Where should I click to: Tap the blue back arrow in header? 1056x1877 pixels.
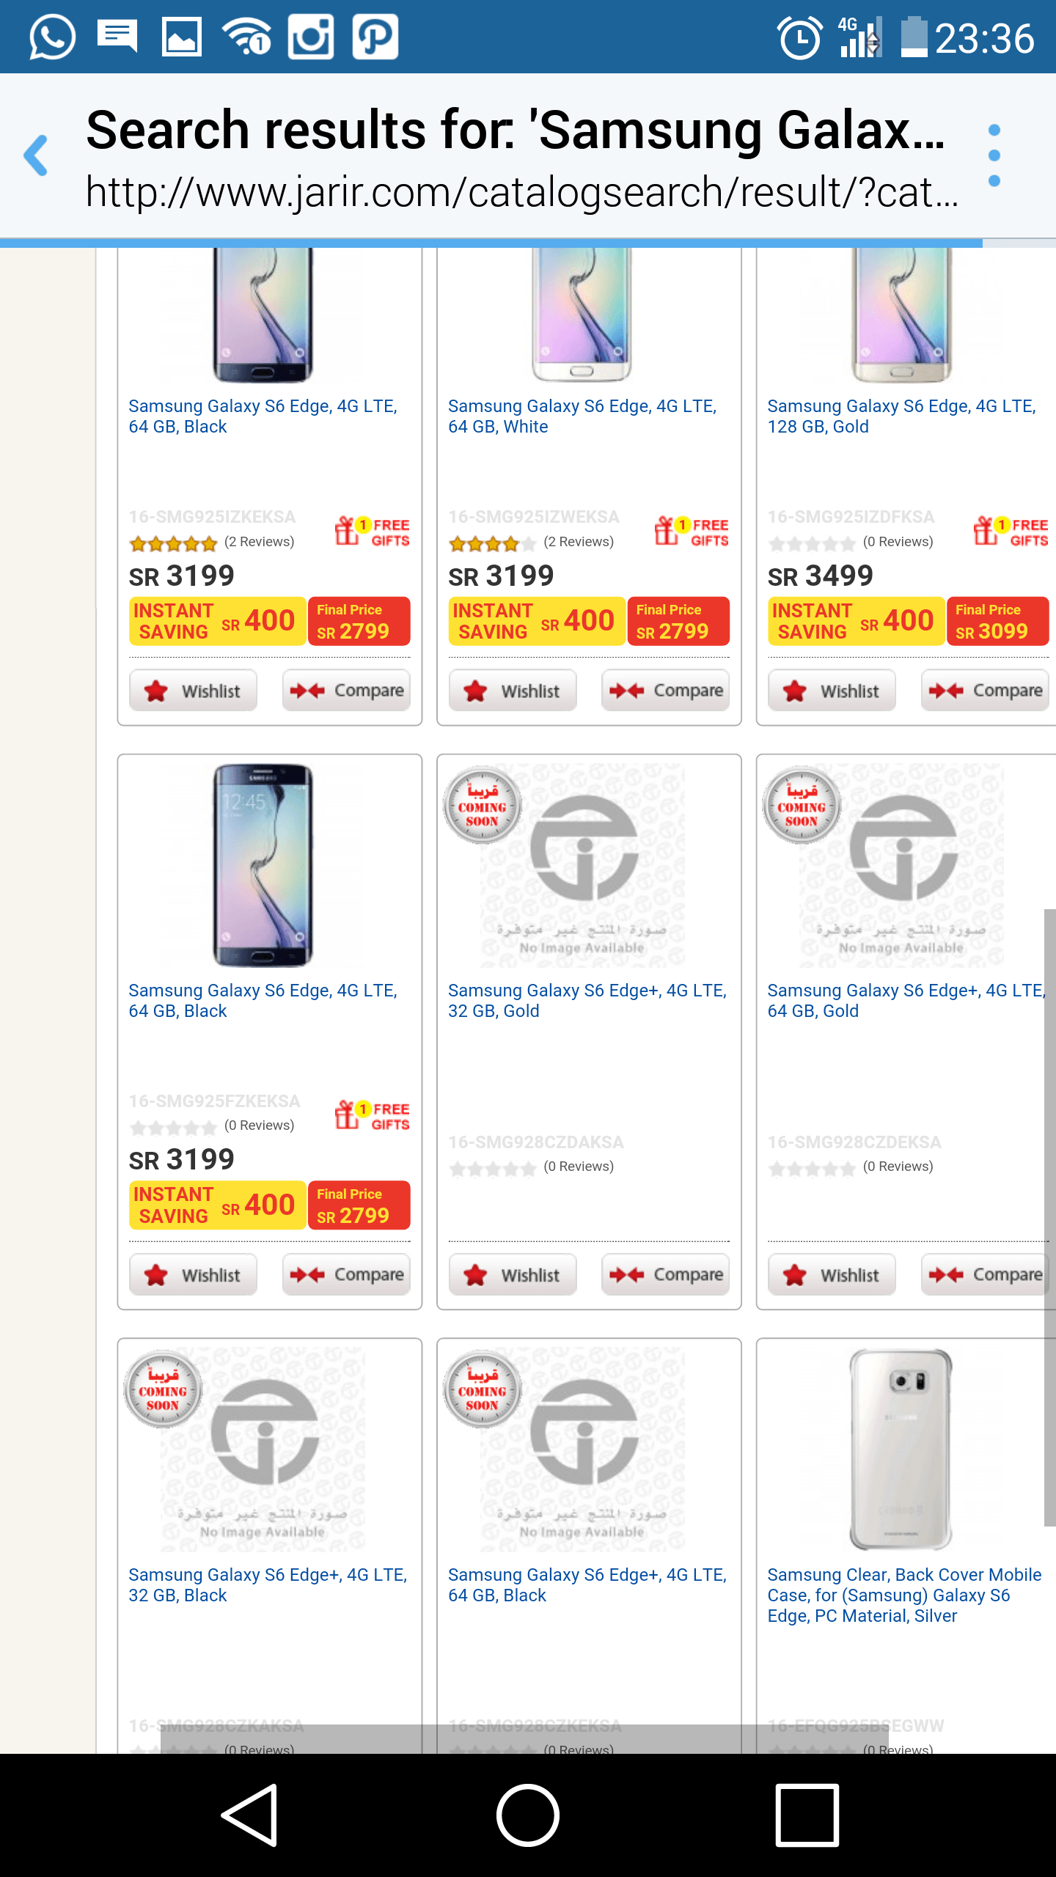coord(37,155)
